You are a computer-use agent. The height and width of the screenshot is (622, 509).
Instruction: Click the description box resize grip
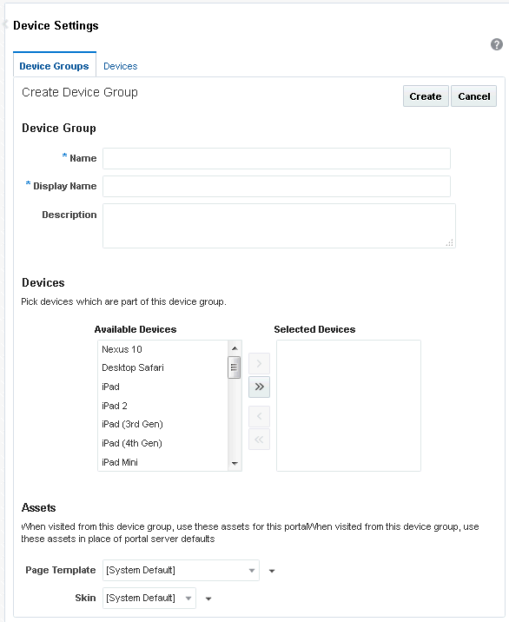pos(449,242)
